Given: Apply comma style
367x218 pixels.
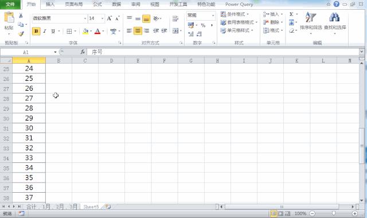Looking at the screenshot, I should click(212, 25).
